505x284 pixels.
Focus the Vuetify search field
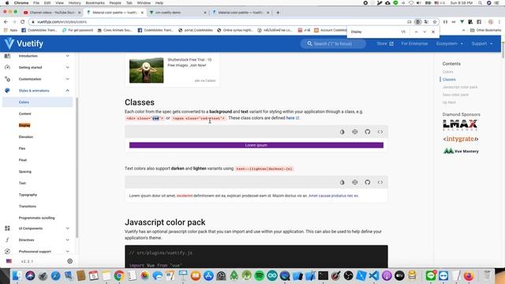(x=333, y=43)
